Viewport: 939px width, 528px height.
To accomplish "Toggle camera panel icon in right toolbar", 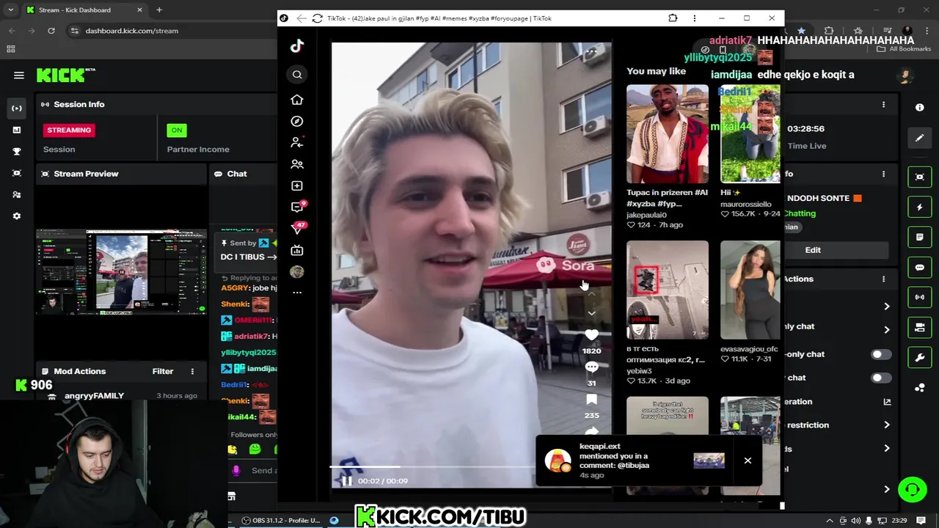I will pyautogui.click(x=920, y=327).
